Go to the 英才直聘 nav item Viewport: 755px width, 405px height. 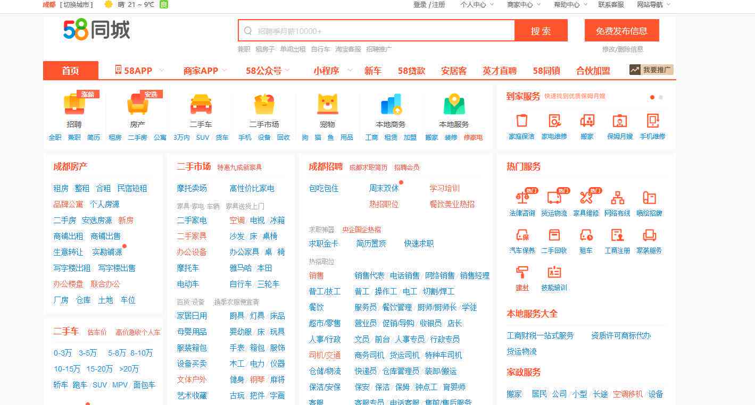(x=500, y=70)
